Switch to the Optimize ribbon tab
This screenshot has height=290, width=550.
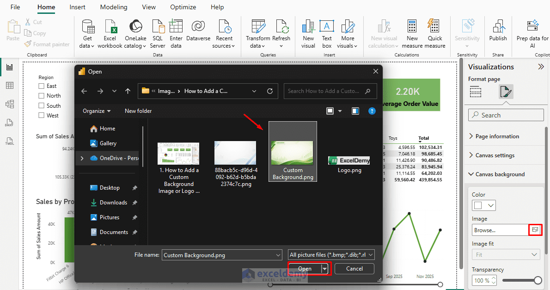183,7
